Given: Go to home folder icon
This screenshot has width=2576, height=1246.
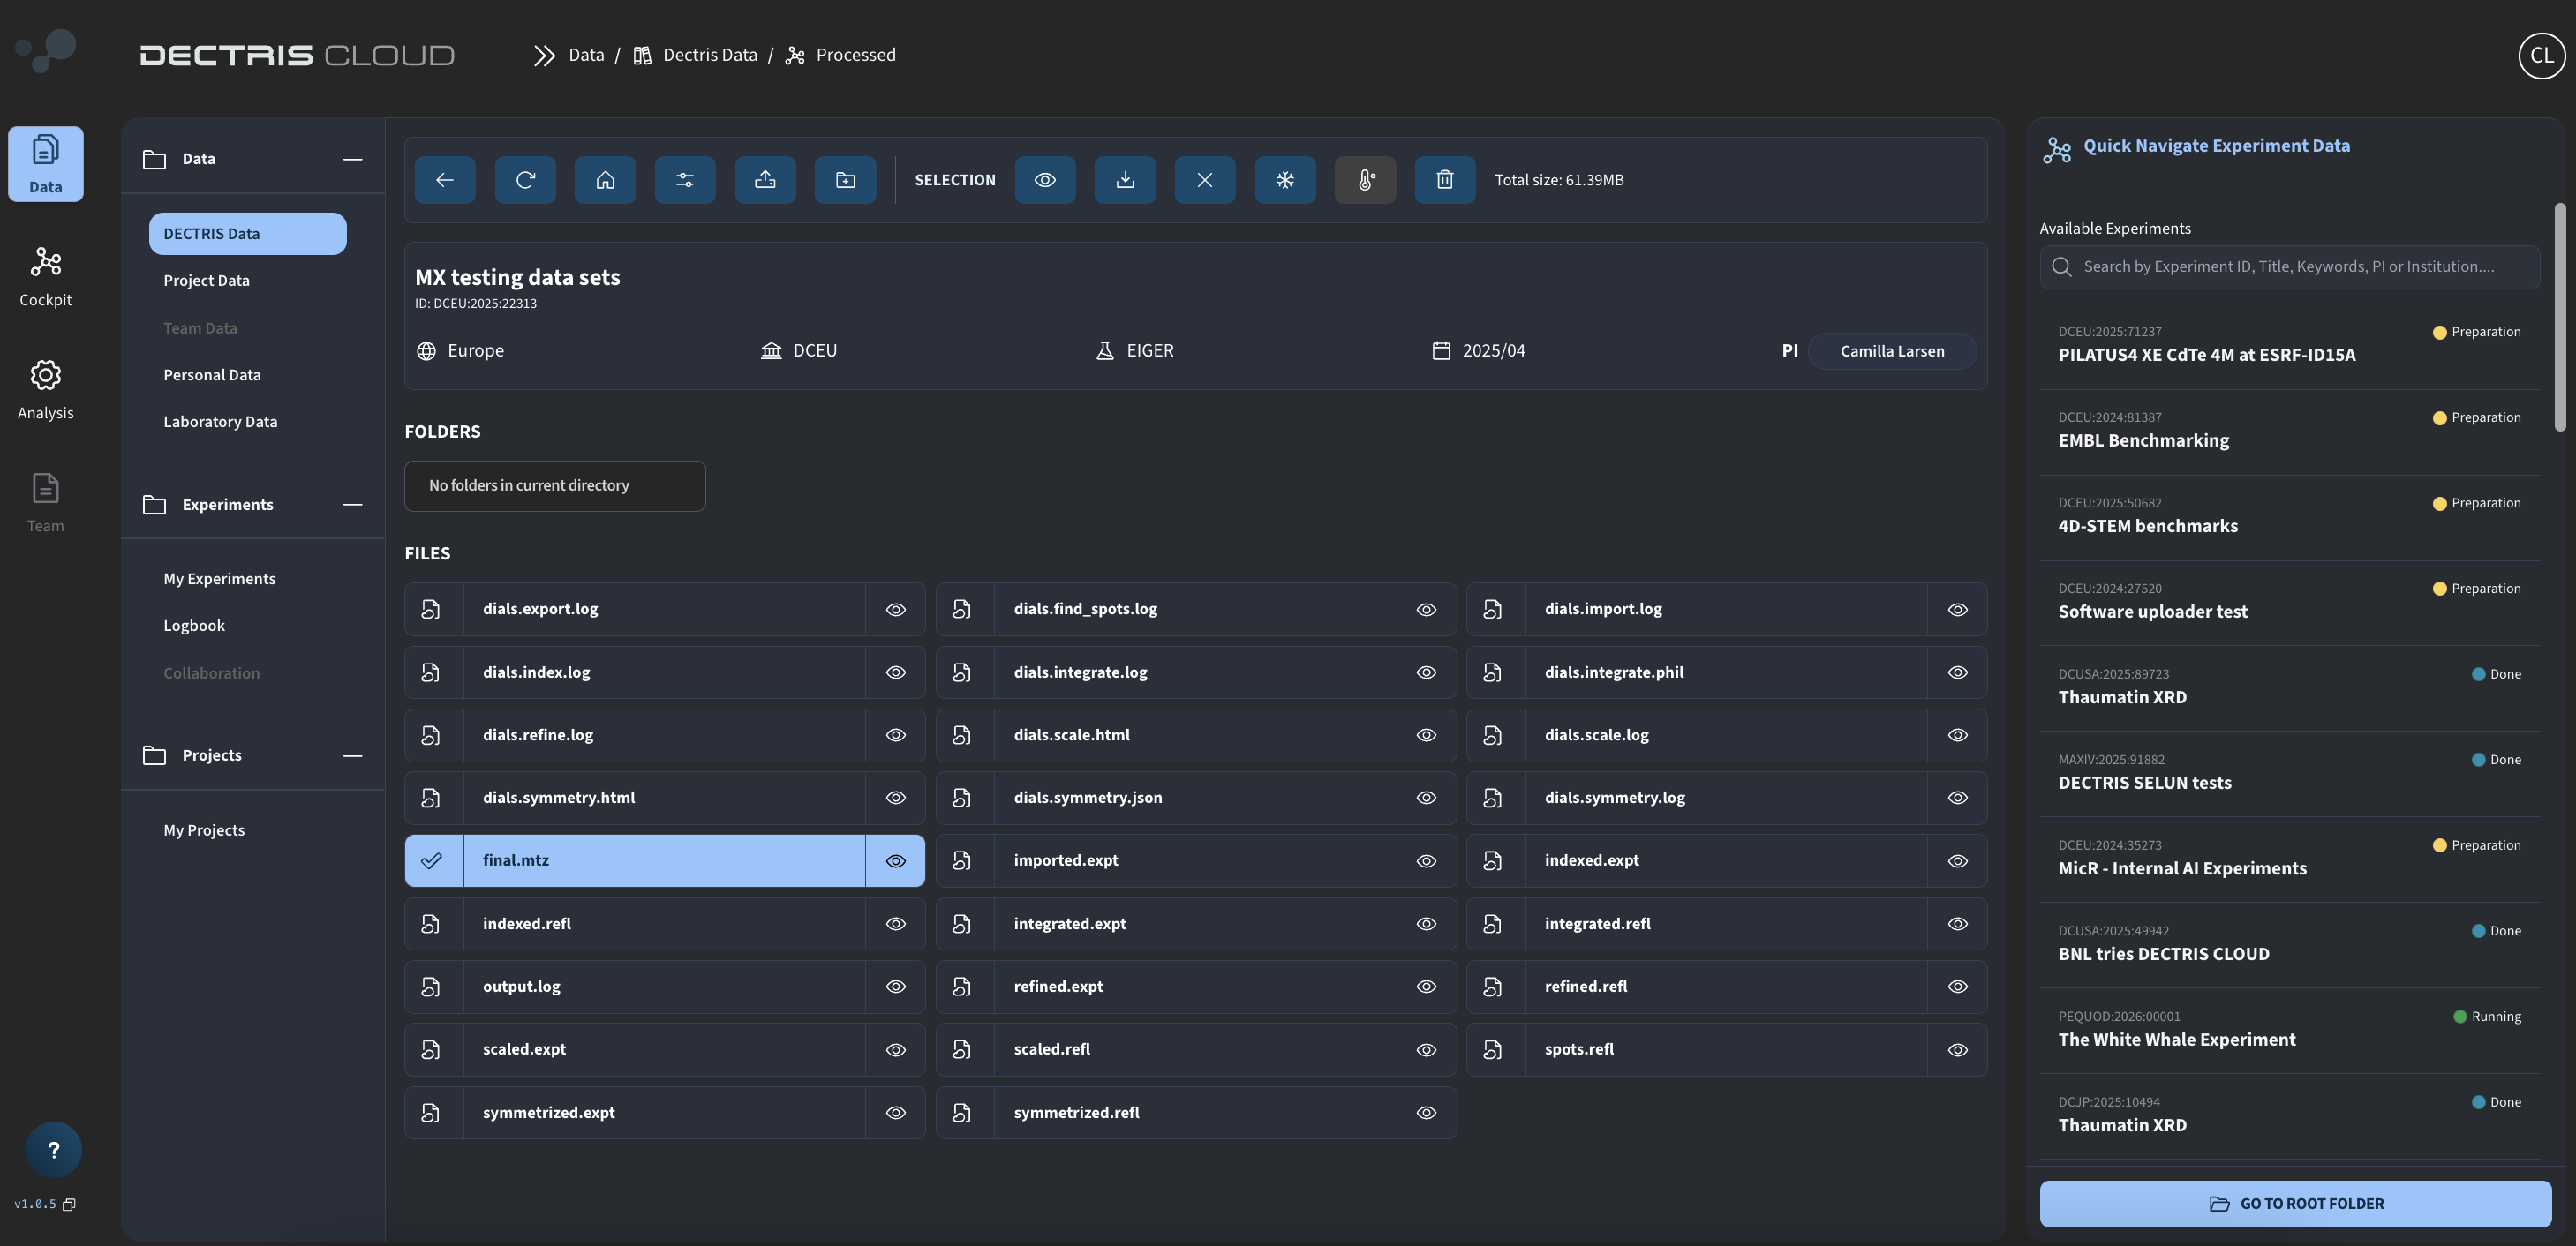Looking at the screenshot, I should coord(605,180).
